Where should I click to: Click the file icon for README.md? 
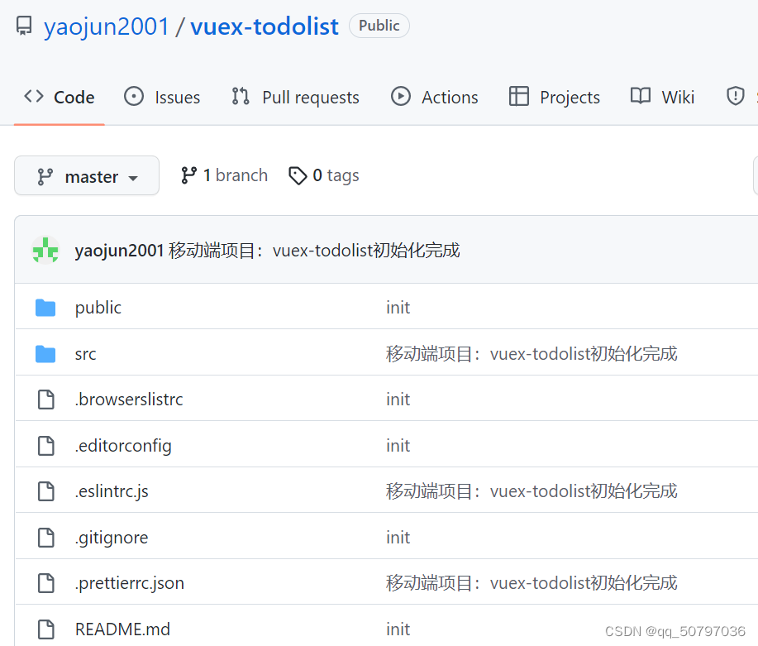coord(46,629)
